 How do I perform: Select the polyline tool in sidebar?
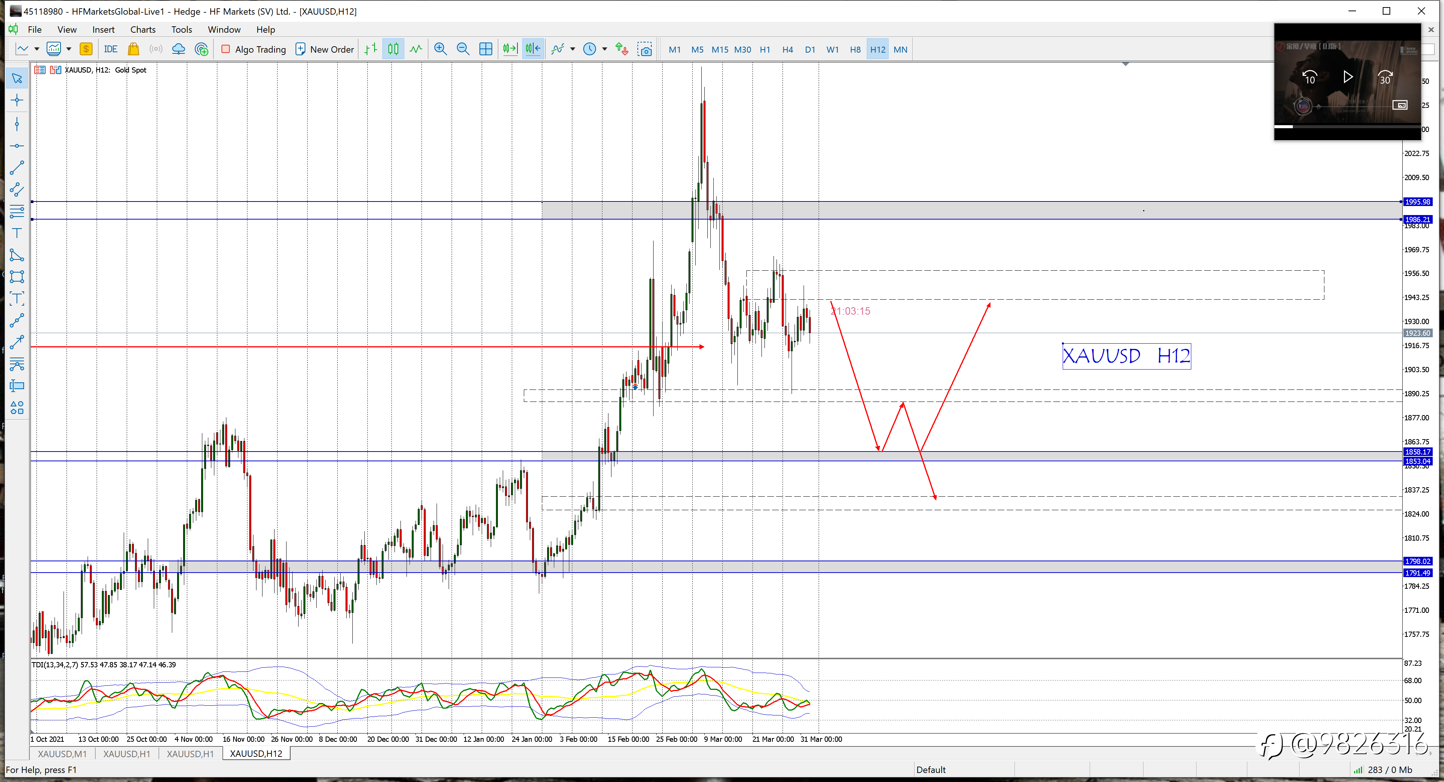[x=17, y=321]
